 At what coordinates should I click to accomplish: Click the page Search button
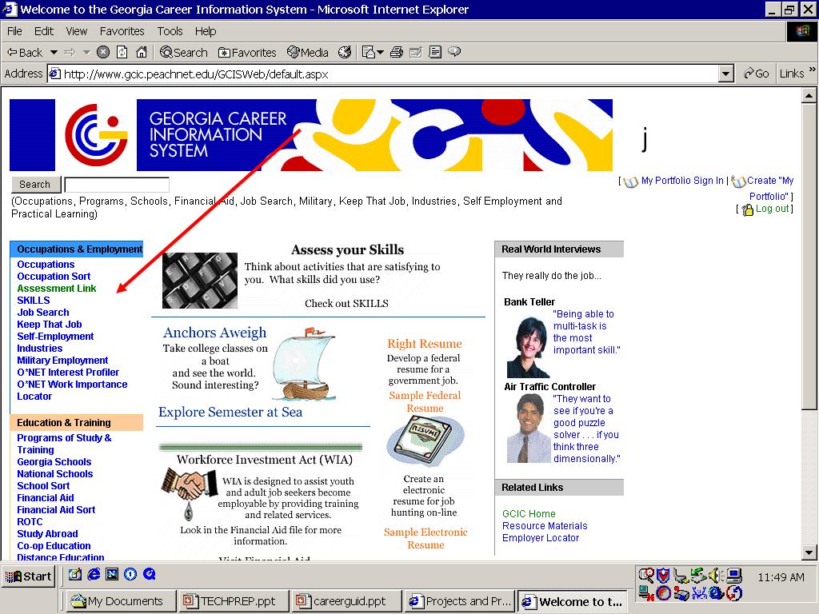click(x=35, y=185)
